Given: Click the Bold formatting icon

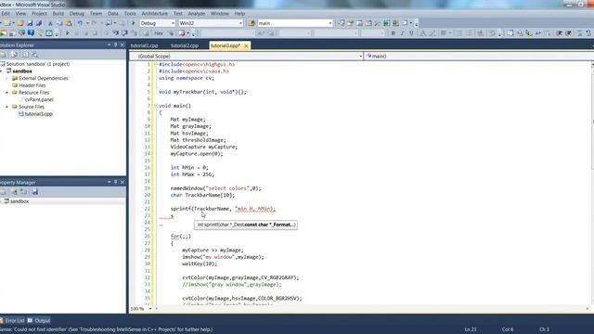Looking at the screenshot, I should click(393, 33).
